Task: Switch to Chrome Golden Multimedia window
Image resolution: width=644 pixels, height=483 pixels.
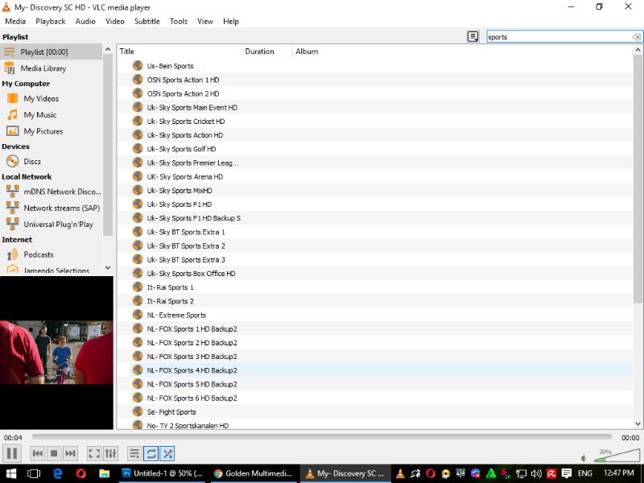Action: pos(254,473)
